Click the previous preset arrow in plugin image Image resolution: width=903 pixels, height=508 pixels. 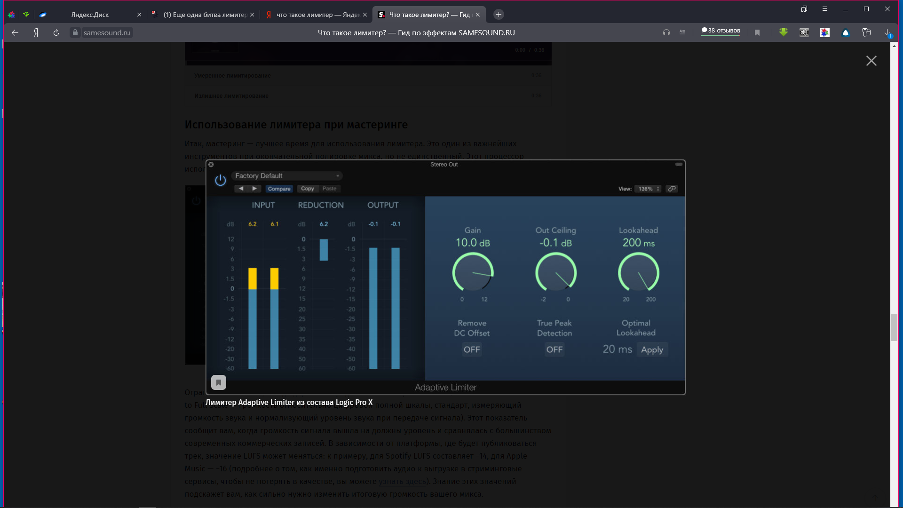click(x=241, y=189)
